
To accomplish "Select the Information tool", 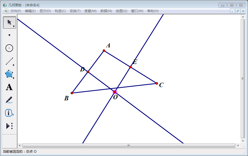I will [9, 113].
